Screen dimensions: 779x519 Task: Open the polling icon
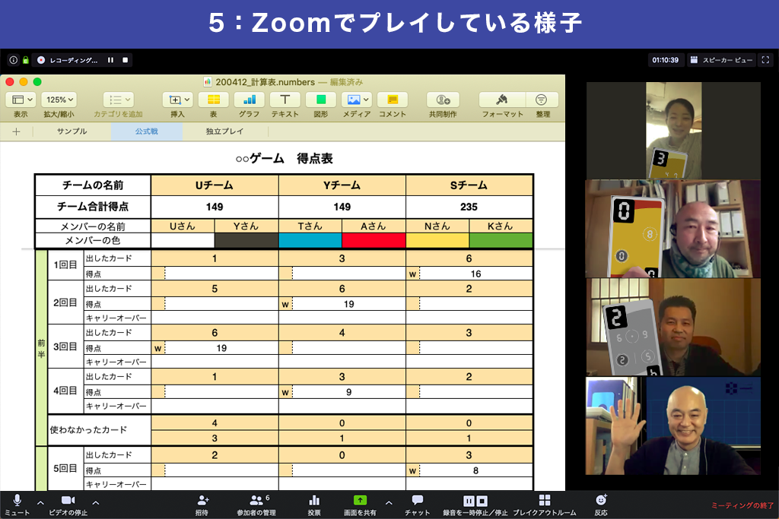(x=314, y=500)
